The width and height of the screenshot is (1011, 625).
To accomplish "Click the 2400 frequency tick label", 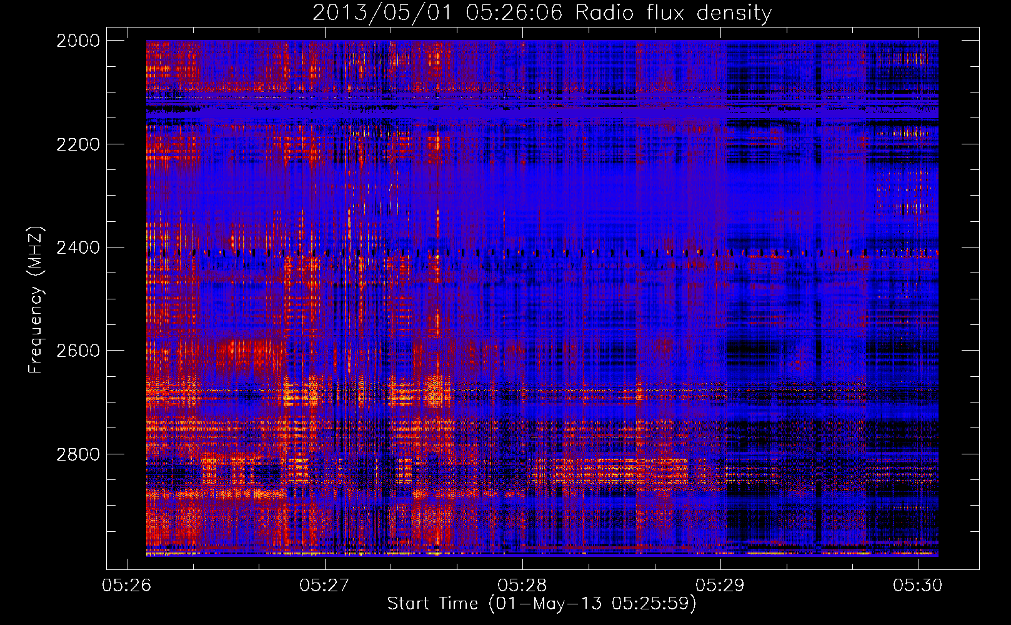I will point(78,247).
